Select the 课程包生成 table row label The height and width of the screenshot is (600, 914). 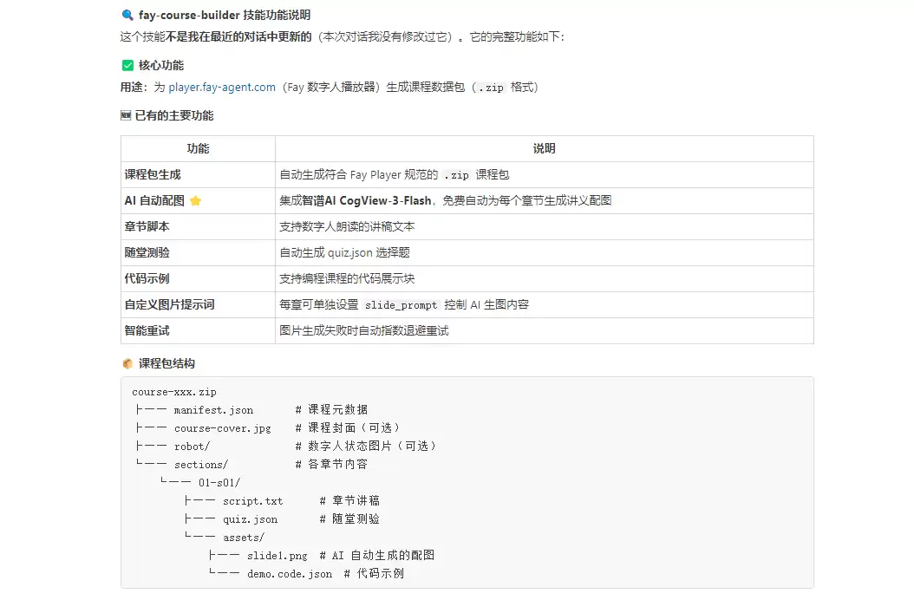pyautogui.click(x=153, y=175)
